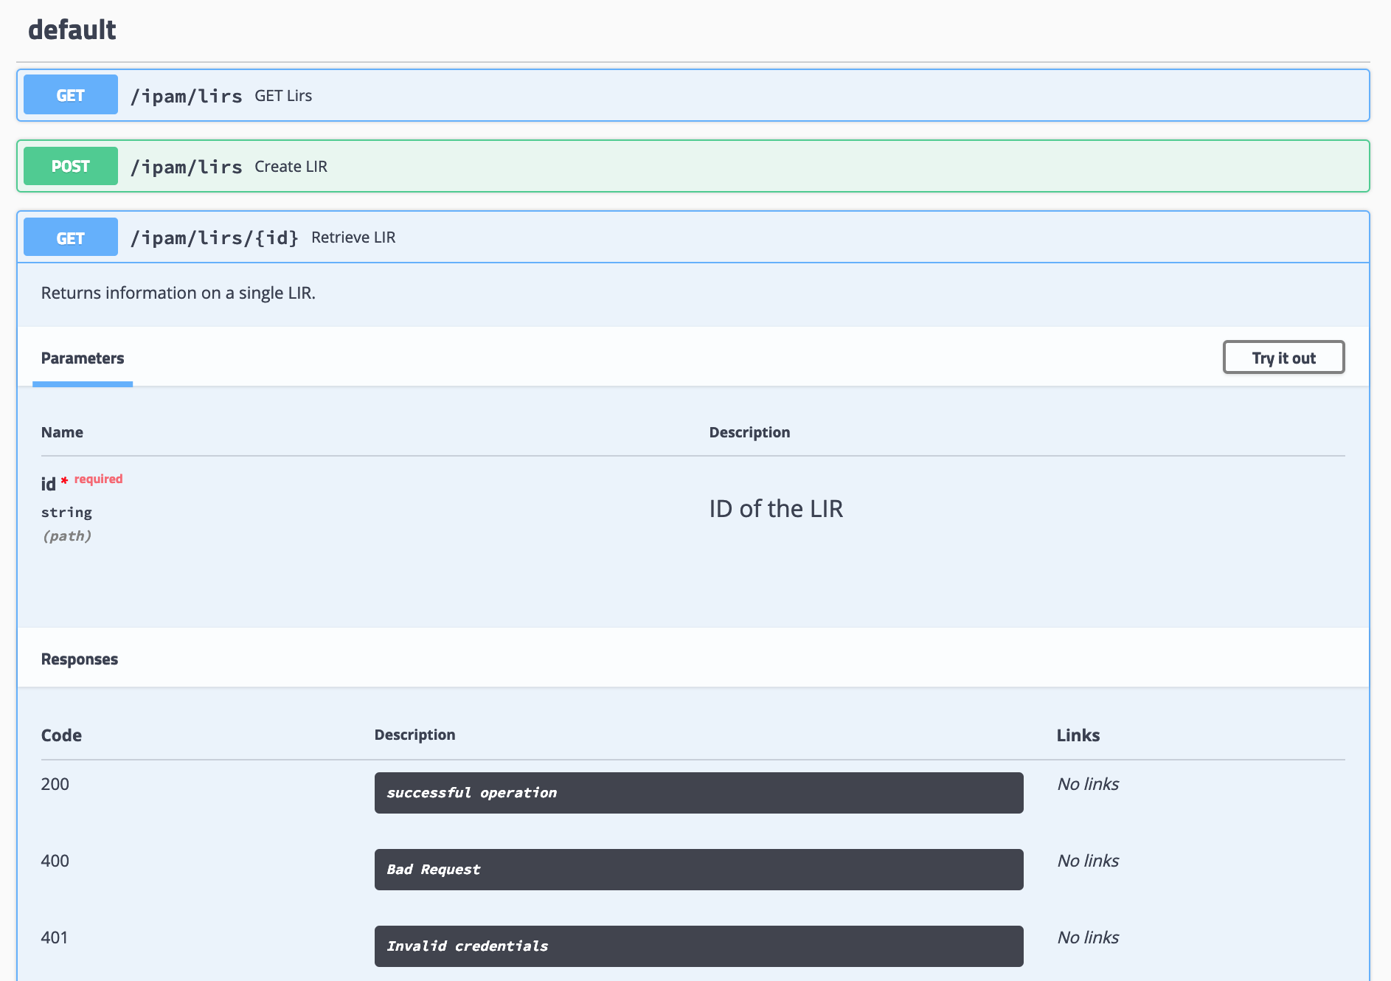Viewport: 1391px width, 981px height.
Task: Click the Responses section heading
Action: [80, 659]
